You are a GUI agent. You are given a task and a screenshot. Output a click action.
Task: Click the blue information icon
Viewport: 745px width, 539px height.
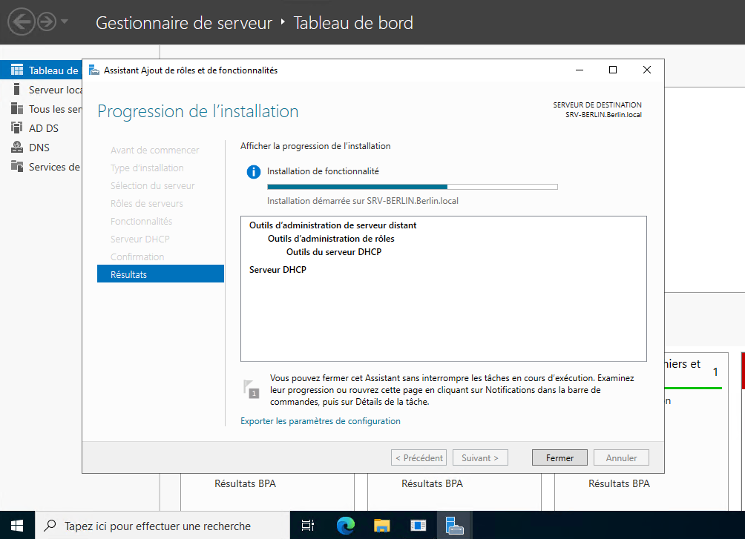point(254,172)
